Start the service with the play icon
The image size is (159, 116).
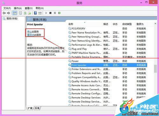click(x=46, y=13)
